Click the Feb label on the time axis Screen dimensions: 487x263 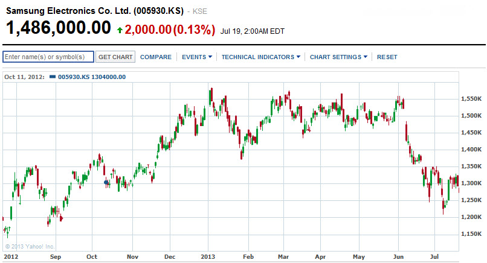point(248,257)
